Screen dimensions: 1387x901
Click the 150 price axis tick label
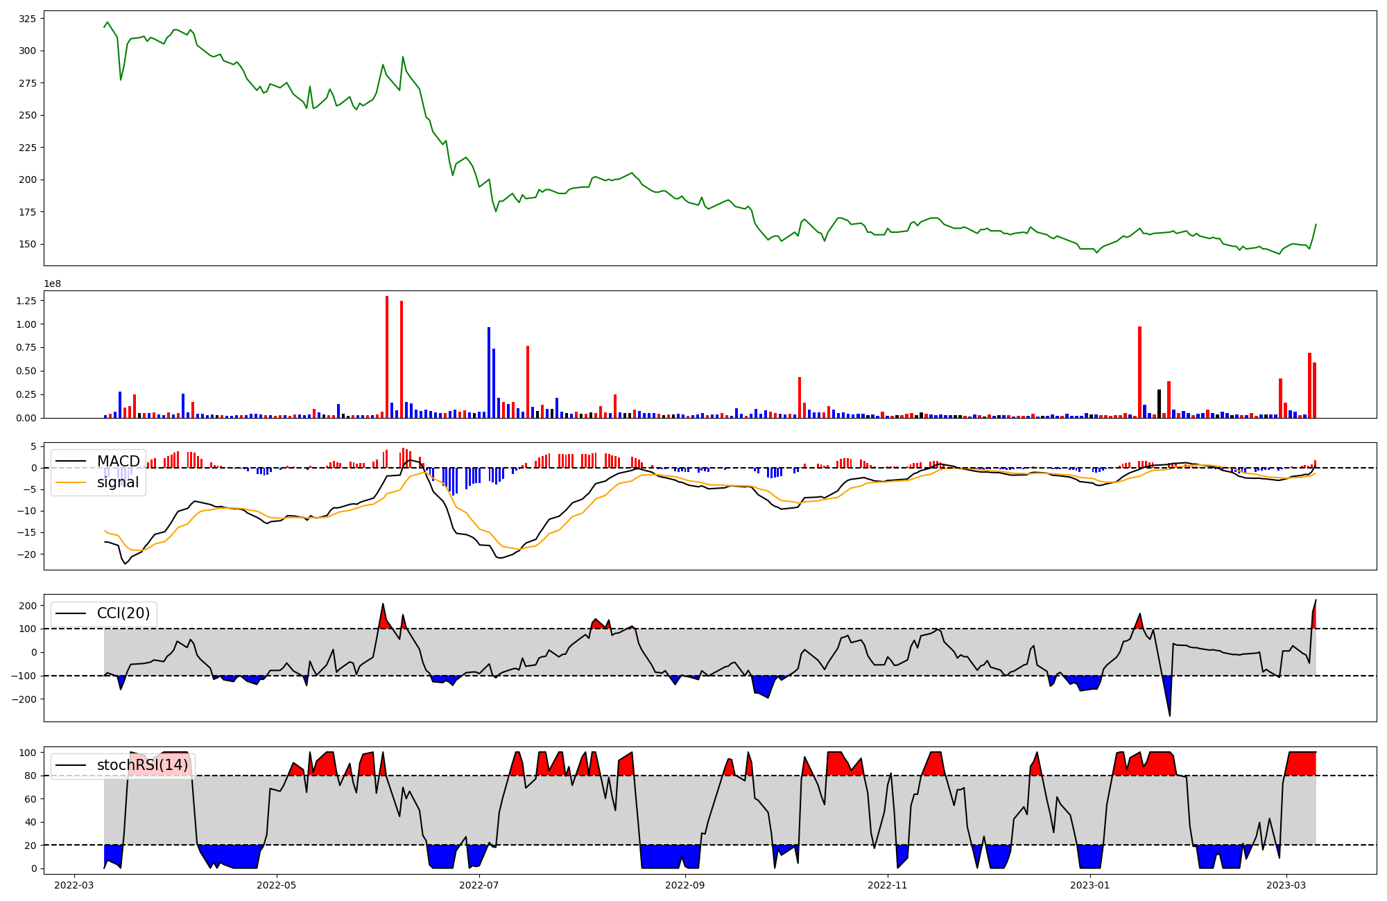27,244
